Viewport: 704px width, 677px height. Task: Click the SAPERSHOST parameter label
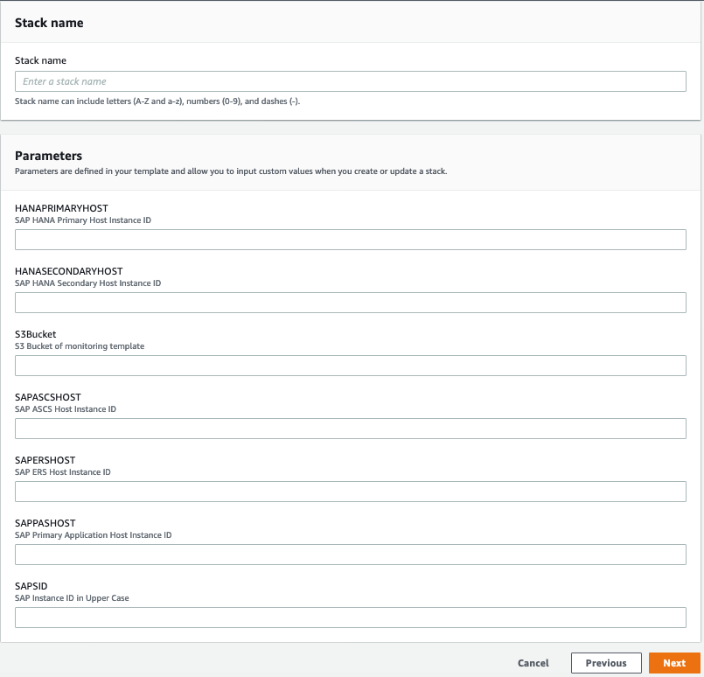click(x=45, y=460)
